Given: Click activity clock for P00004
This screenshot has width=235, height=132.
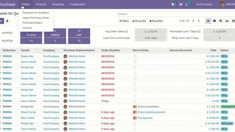Looking at the screenshot, I should [135, 124].
